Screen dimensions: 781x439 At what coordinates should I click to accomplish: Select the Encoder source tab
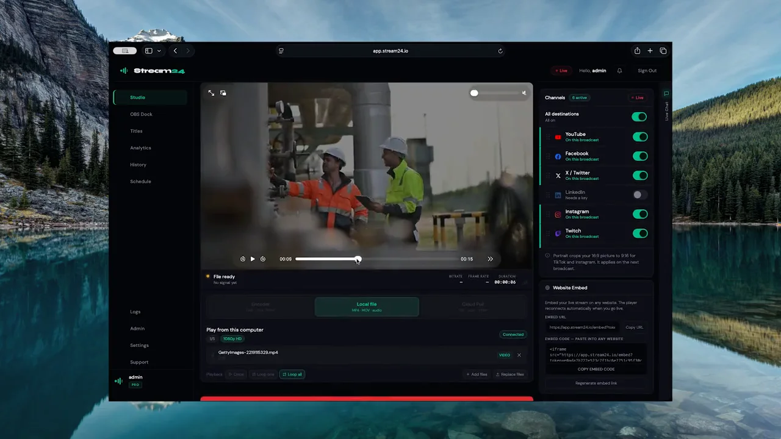261,307
